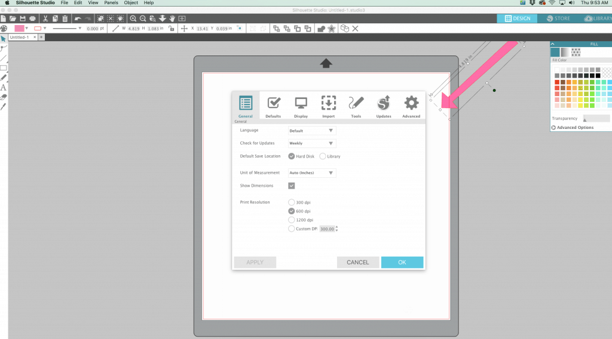Select Library as save location
This screenshot has height=339, width=612.
(x=323, y=156)
